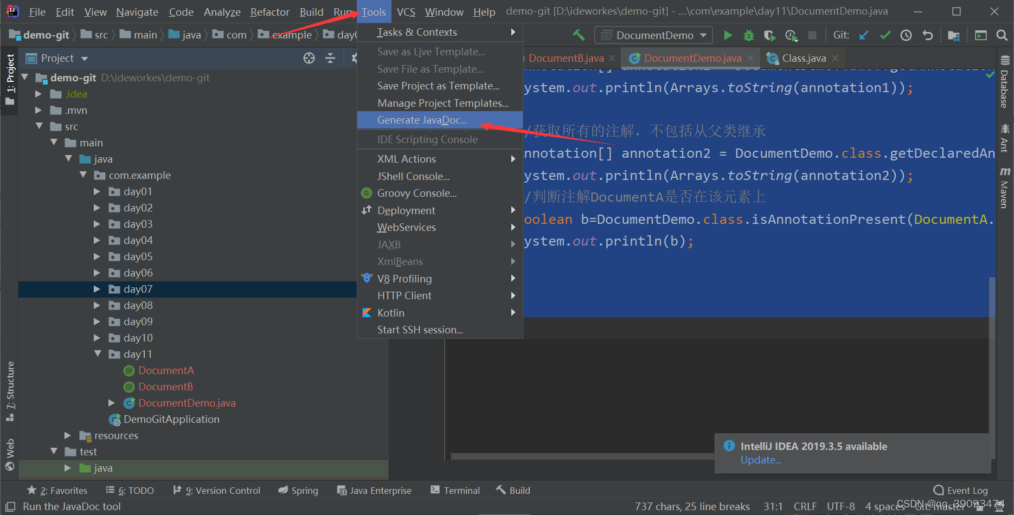Click Collapse All icon in Project panel
Viewport: 1014px width, 515px height.
(x=330, y=58)
